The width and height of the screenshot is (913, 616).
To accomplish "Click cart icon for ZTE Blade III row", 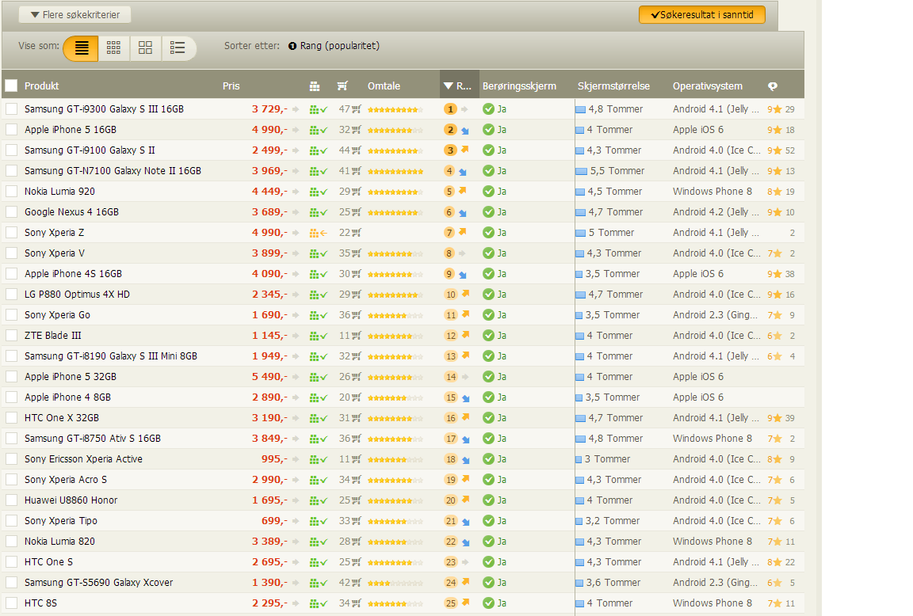I will [x=357, y=336].
